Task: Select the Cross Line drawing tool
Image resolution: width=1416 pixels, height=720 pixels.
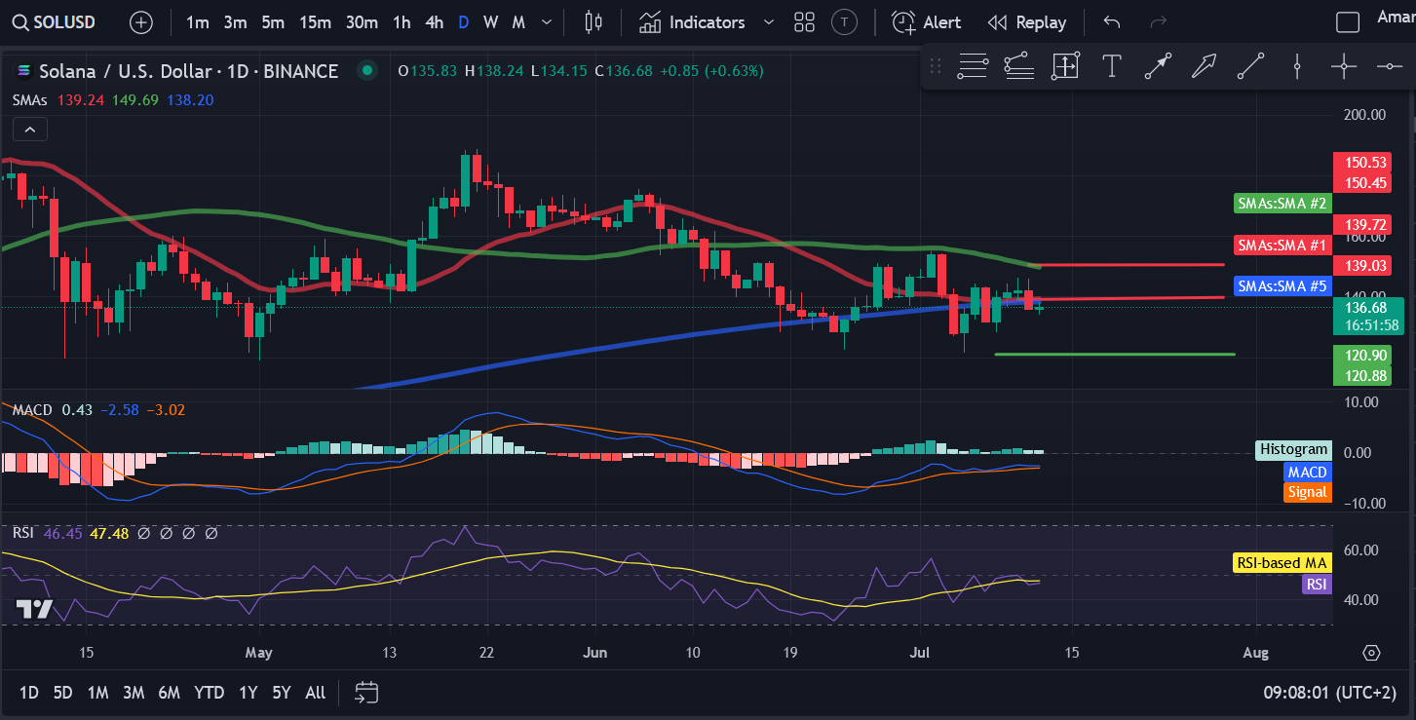Action: click(x=1344, y=66)
